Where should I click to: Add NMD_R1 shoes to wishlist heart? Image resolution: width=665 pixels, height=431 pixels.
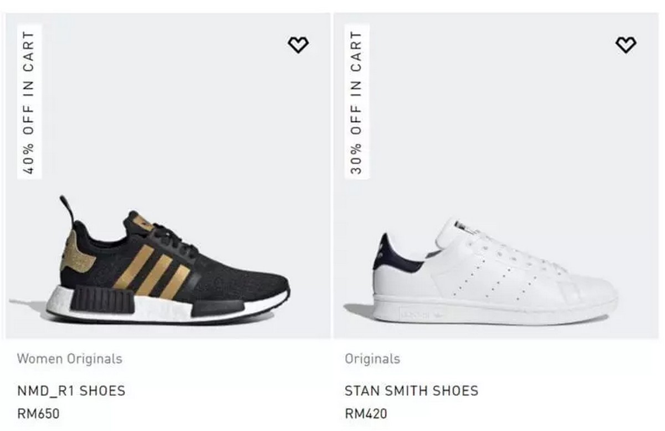(298, 45)
